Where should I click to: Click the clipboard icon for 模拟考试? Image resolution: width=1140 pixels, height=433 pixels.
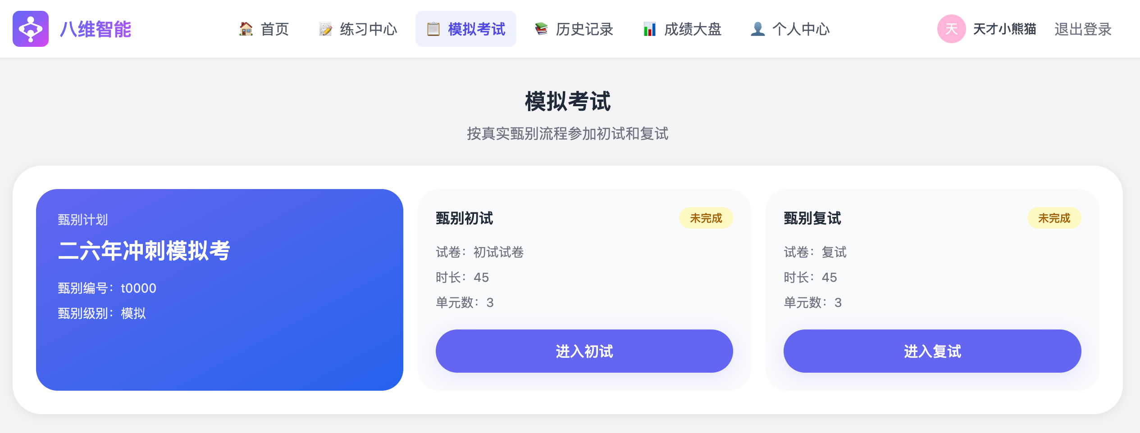click(433, 29)
